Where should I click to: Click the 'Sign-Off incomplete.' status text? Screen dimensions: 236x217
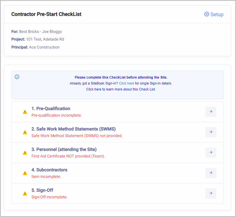49,197
